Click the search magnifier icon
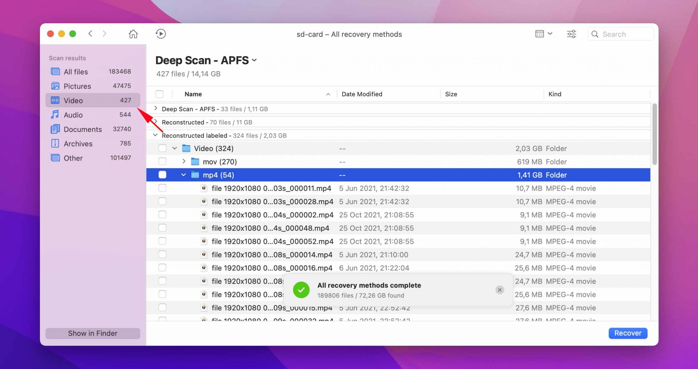The width and height of the screenshot is (698, 369). pos(595,34)
